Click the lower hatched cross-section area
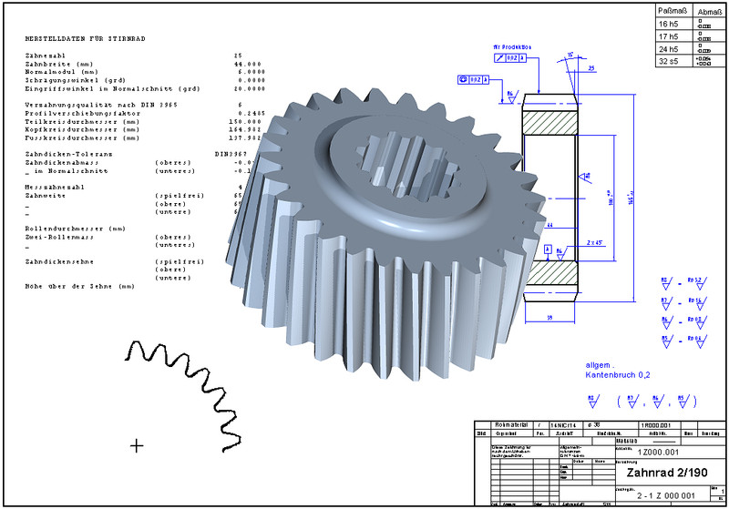The width and height of the screenshot is (729, 509). (x=550, y=274)
